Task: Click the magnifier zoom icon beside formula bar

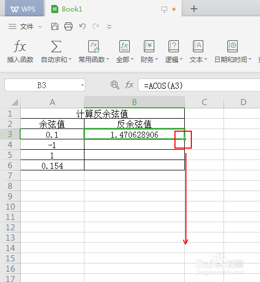Action: [x=115, y=85]
